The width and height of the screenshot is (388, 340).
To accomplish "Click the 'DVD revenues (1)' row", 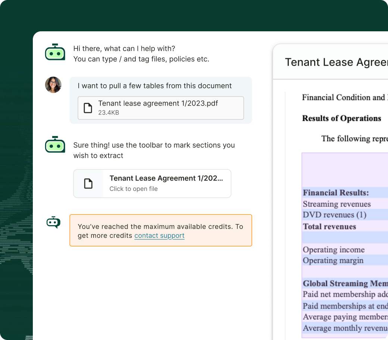I will tap(345, 215).
